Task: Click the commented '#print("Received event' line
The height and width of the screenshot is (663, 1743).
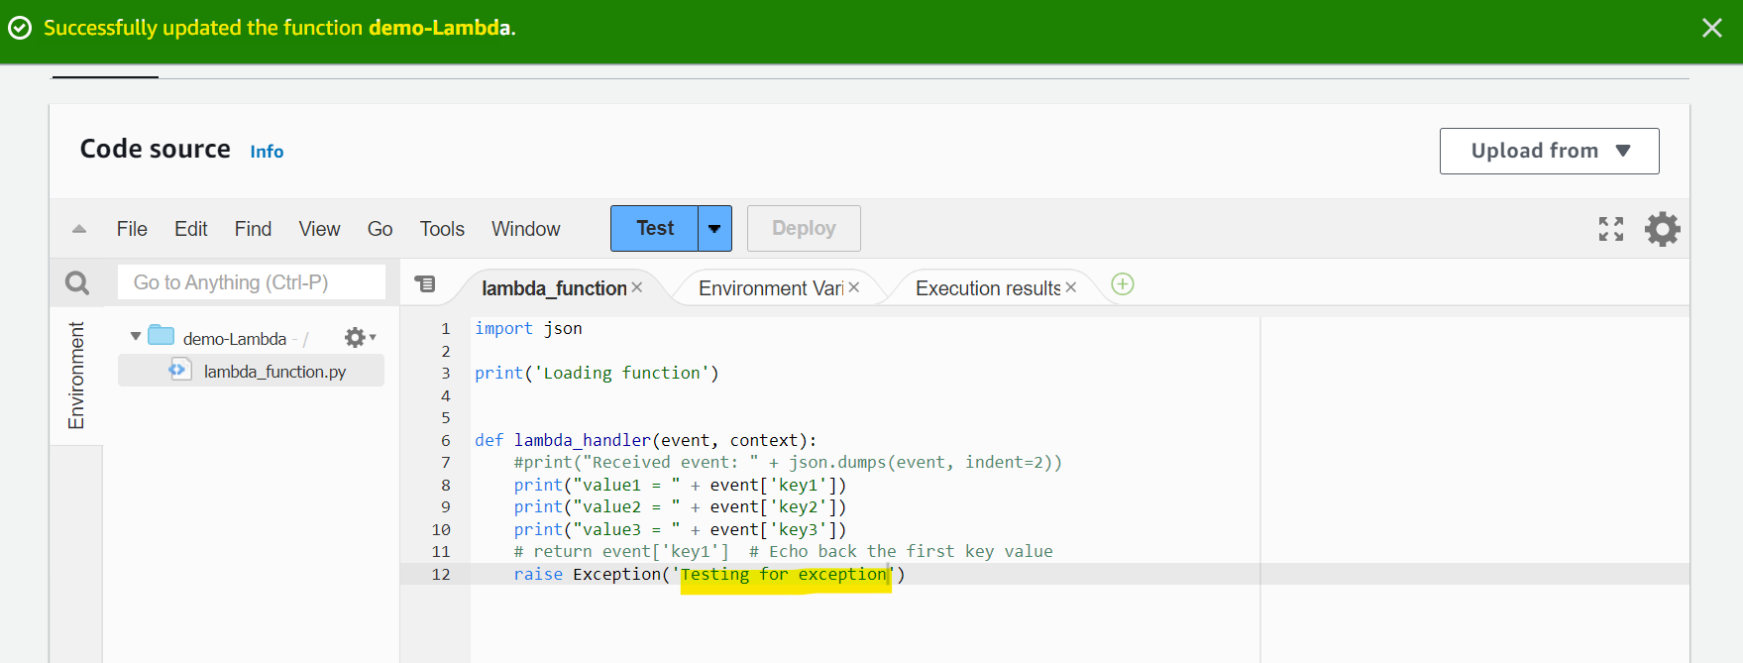Action: tap(788, 462)
